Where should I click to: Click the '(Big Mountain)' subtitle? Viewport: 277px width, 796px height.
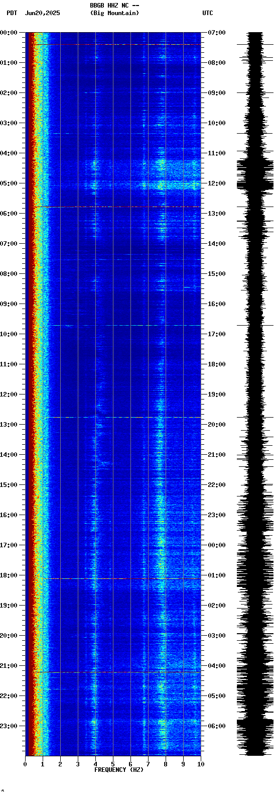[x=114, y=13]
